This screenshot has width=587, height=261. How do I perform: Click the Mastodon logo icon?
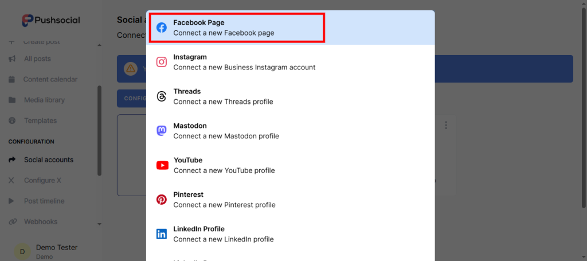pos(161,131)
